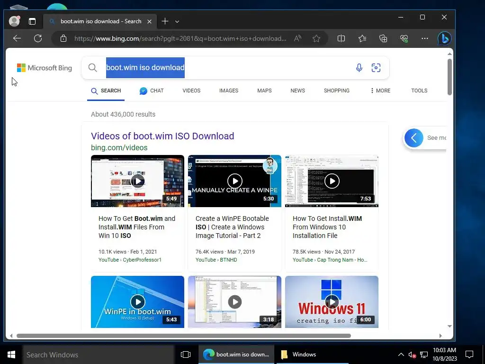Viewport: 485px width, 364px height.
Task: Switch to the VIDEOS tab
Action: [191, 91]
